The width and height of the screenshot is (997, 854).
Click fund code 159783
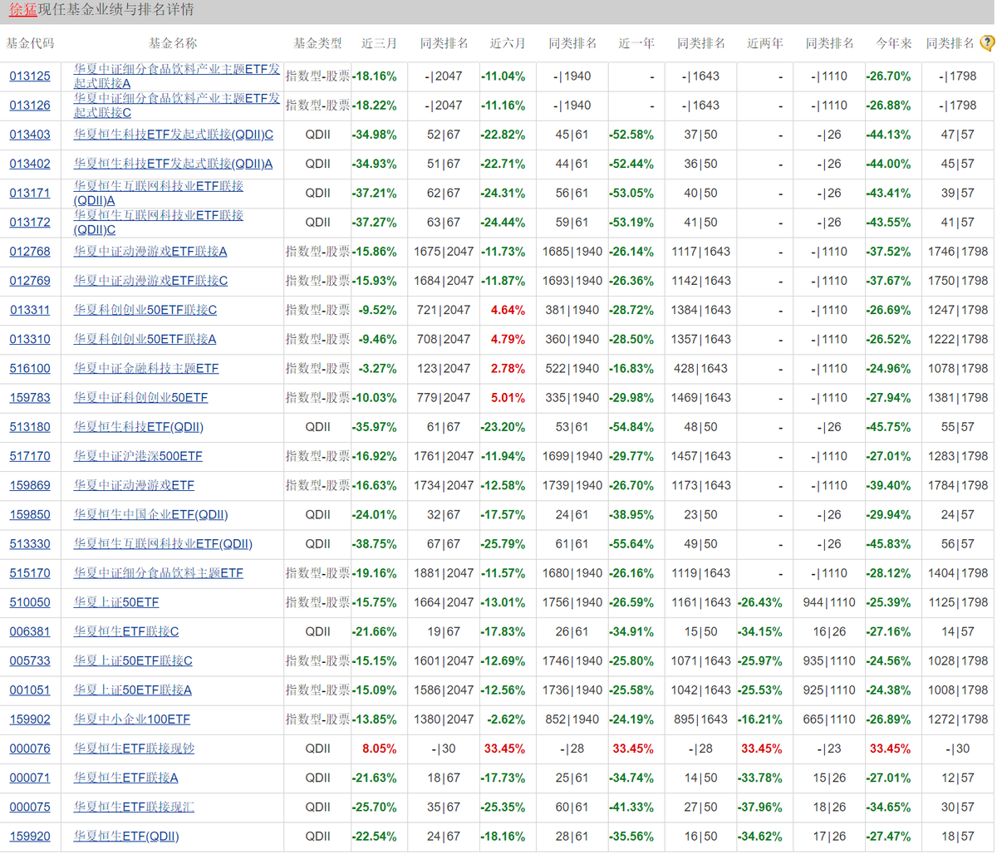click(30, 398)
